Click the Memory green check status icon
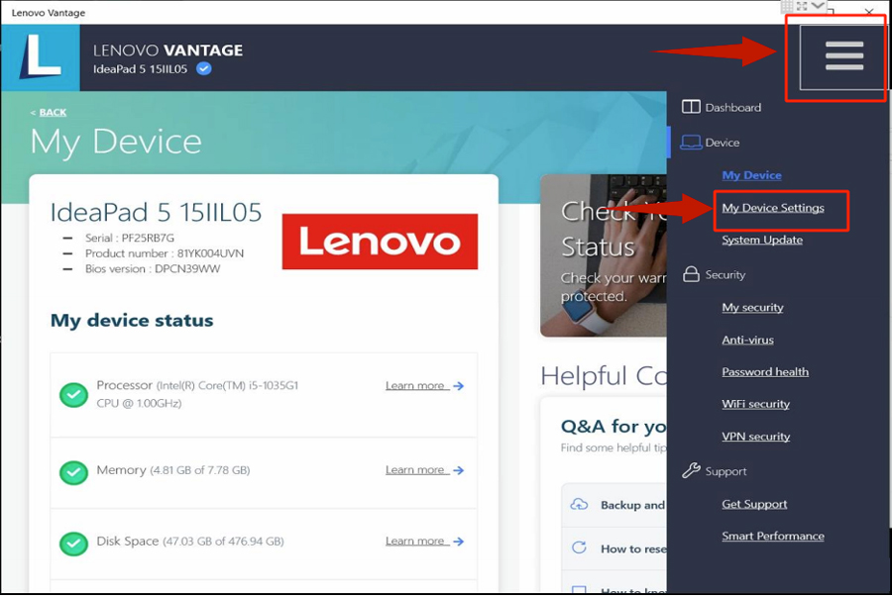892x596 pixels. (x=74, y=471)
